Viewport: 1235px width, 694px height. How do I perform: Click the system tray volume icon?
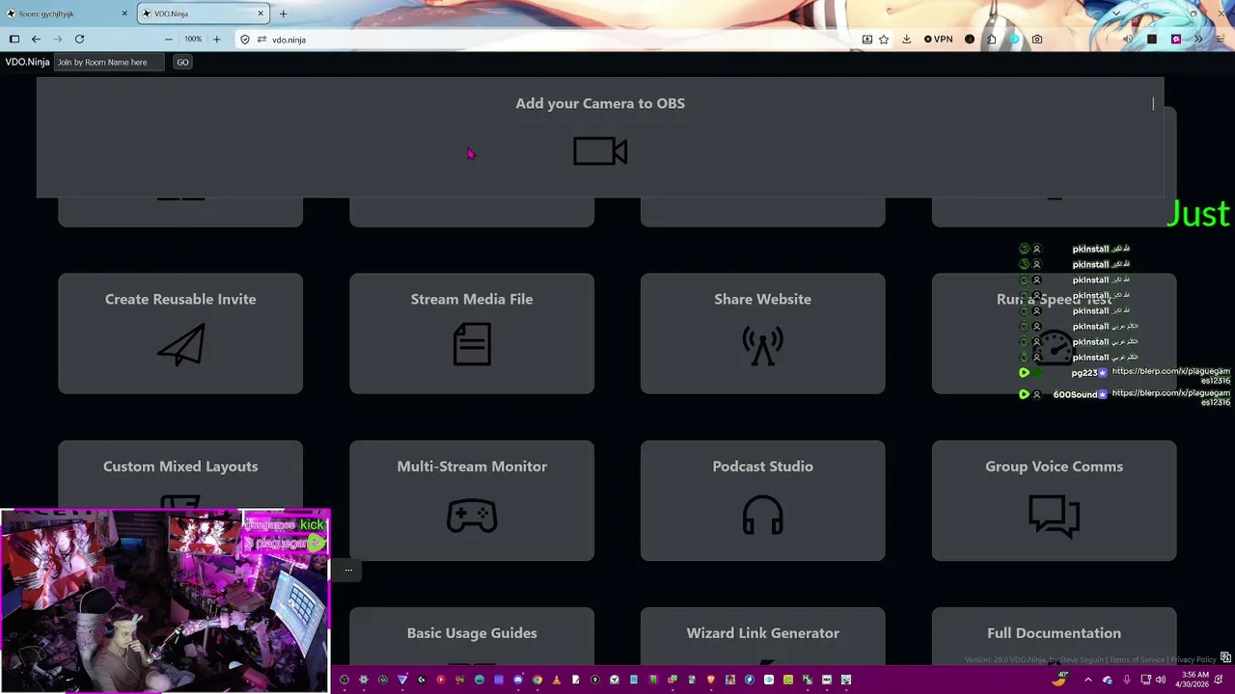(1161, 680)
